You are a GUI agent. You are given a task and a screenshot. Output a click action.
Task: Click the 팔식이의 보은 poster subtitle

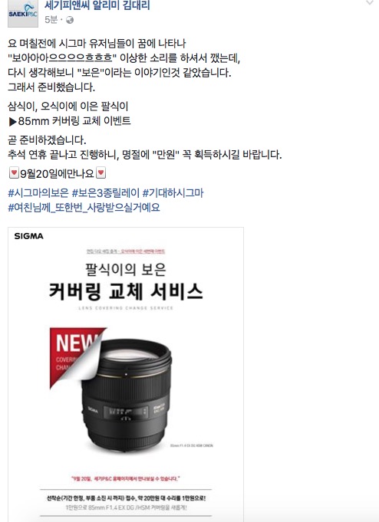click(126, 269)
